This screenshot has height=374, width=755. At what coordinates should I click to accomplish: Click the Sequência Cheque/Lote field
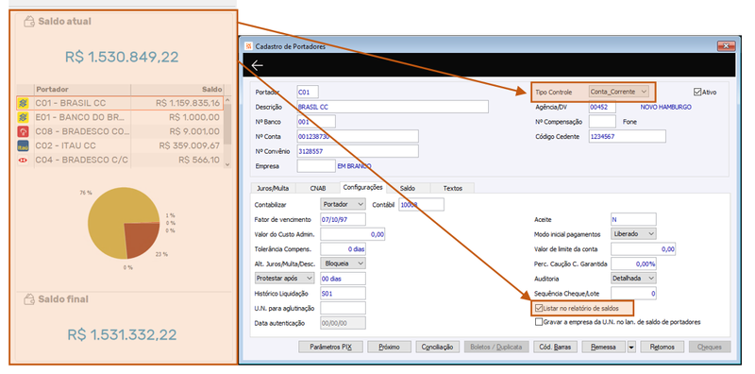click(633, 293)
